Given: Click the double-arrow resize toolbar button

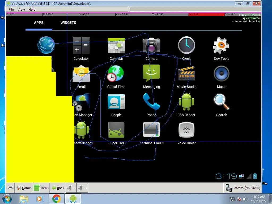Looking at the screenshot, I should tap(10, 188).
